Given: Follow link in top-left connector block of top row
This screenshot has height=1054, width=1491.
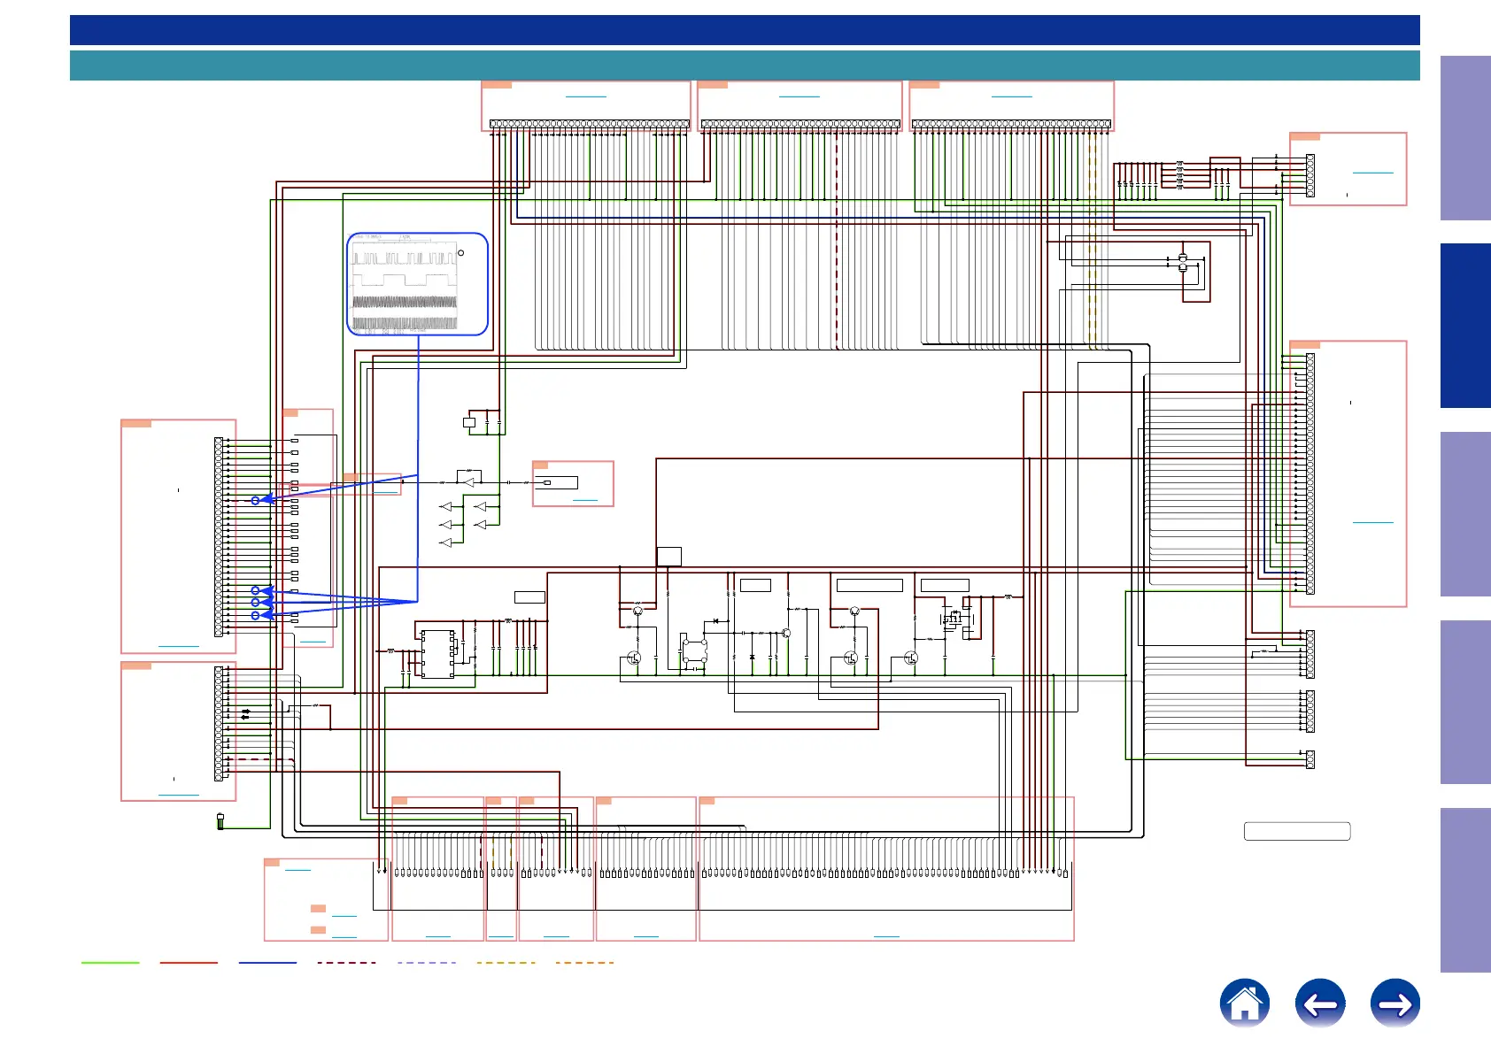Looking at the screenshot, I should point(585,96).
